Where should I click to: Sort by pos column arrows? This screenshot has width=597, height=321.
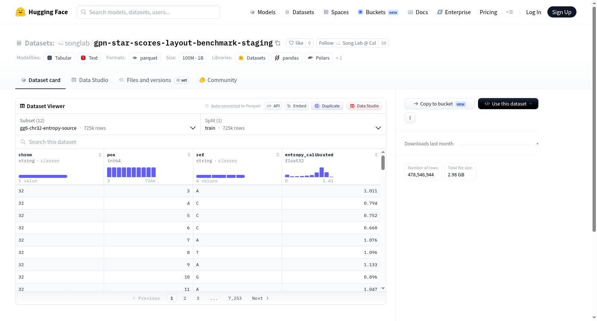coord(189,155)
